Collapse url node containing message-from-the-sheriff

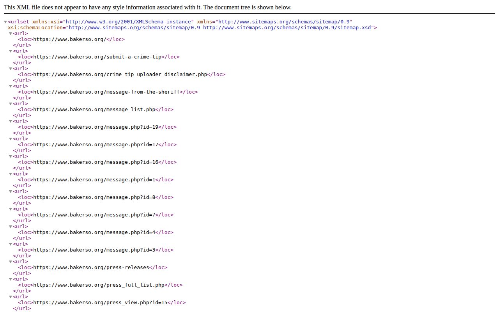pos(11,86)
